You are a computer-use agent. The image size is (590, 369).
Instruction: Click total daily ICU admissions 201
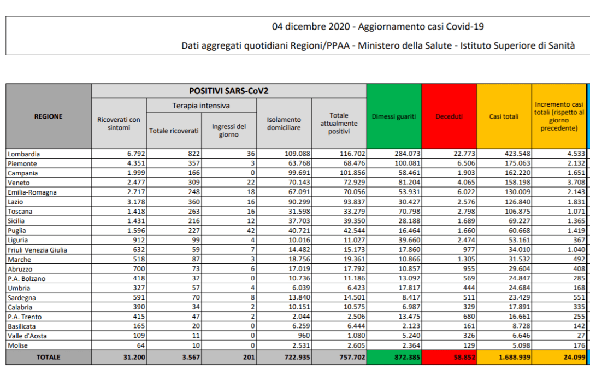click(x=249, y=358)
